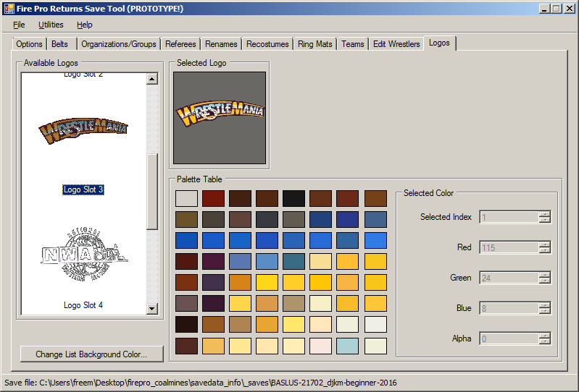Select the NWA logo thumbnail in list
579x392 pixels.
[84, 254]
